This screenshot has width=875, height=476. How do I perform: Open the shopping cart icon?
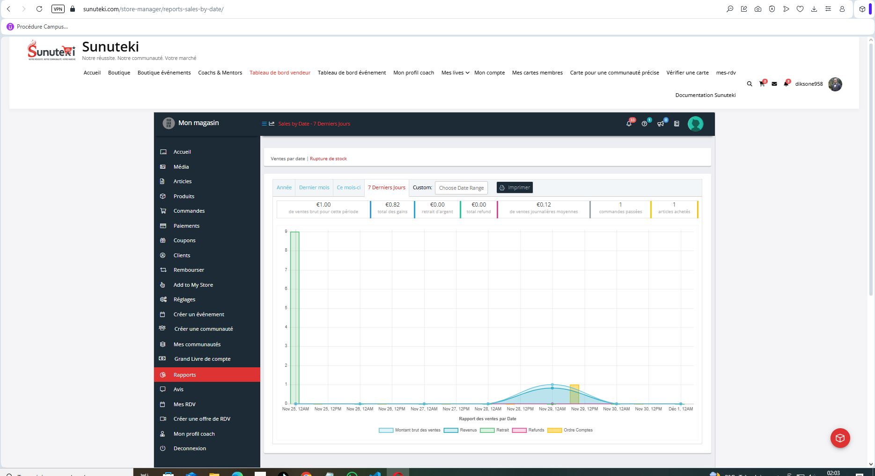tap(762, 84)
